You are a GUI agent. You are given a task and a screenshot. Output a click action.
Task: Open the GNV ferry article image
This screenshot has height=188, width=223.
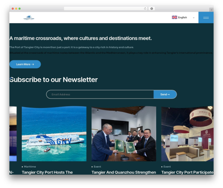[54, 134]
